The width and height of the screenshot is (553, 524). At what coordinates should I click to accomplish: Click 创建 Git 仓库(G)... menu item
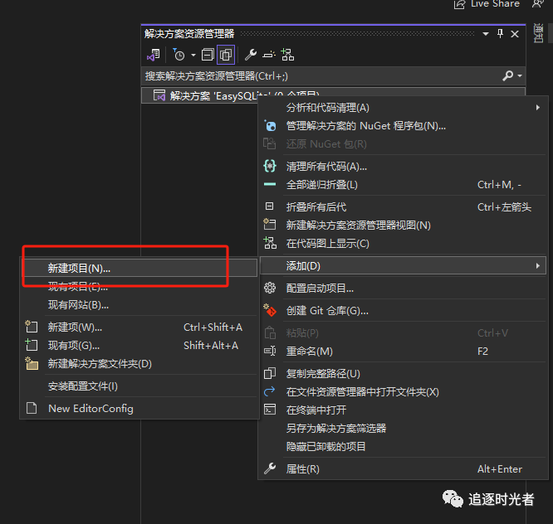327,311
